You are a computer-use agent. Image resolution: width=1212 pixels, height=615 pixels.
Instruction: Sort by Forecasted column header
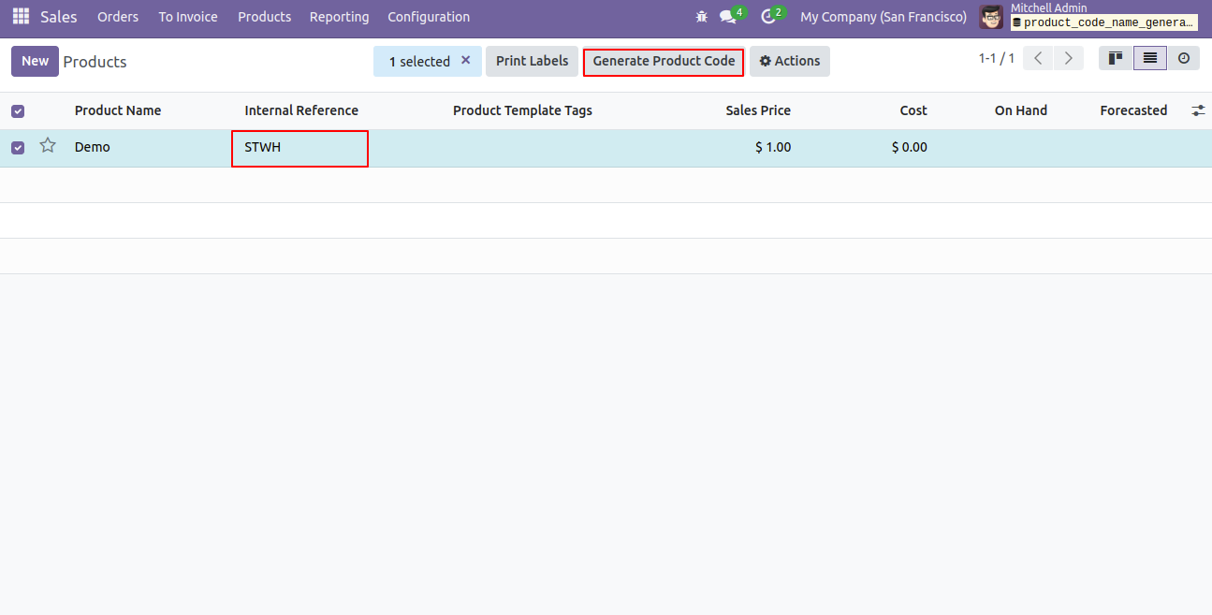1133,110
